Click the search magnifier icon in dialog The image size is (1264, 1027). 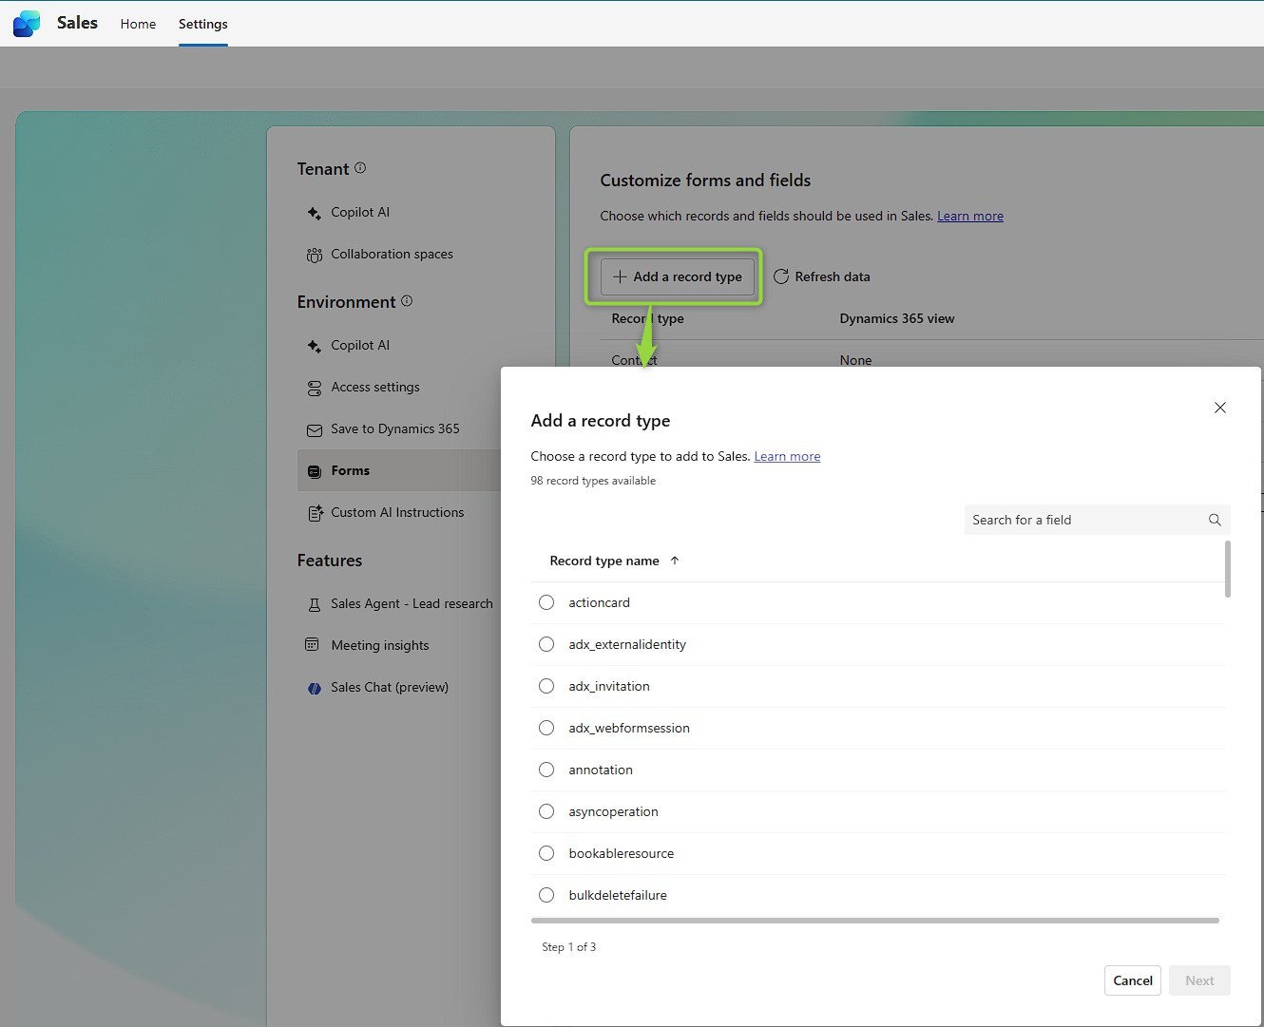pyautogui.click(x=1214, y=520)
